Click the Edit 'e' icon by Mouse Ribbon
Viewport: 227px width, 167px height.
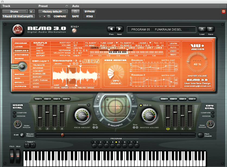click(22, 135)
